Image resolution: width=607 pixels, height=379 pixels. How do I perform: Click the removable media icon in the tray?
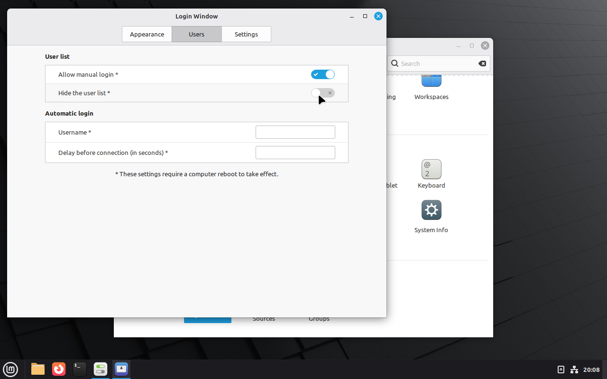(561, 369)
